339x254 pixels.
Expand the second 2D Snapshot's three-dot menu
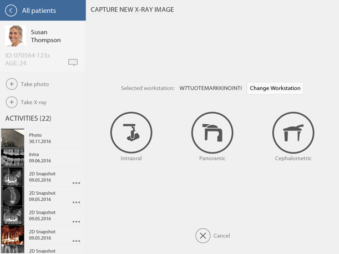[x=77, y=202]
